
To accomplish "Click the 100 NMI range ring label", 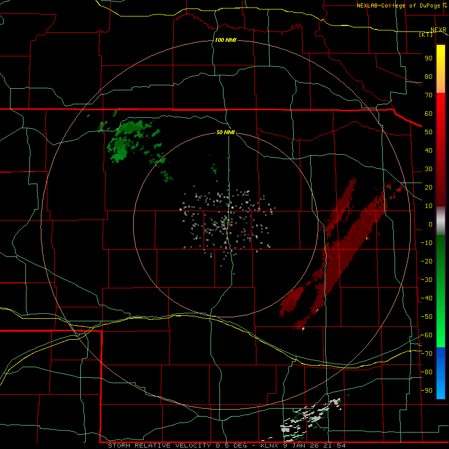I will tap(225, 40).
